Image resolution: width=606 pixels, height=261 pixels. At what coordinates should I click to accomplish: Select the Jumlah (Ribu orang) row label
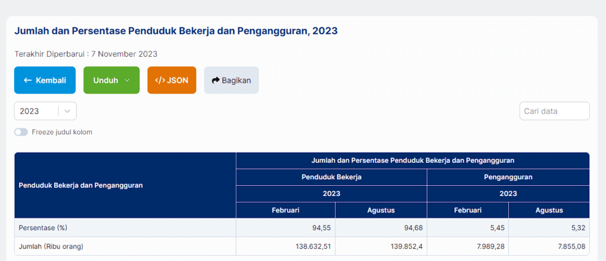[x=51, y=246]
